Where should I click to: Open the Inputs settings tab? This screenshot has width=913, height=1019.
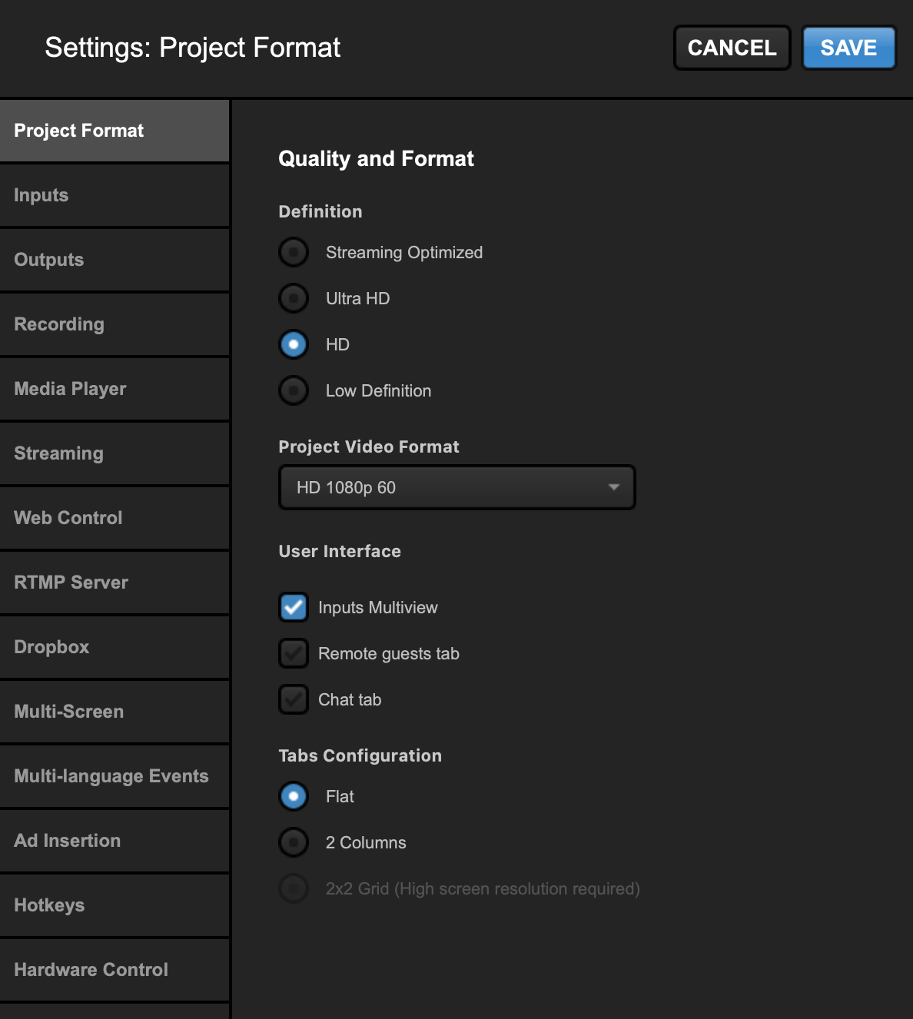pos(115,195)
